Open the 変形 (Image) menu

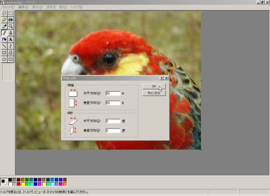click(x=51, y=7)
